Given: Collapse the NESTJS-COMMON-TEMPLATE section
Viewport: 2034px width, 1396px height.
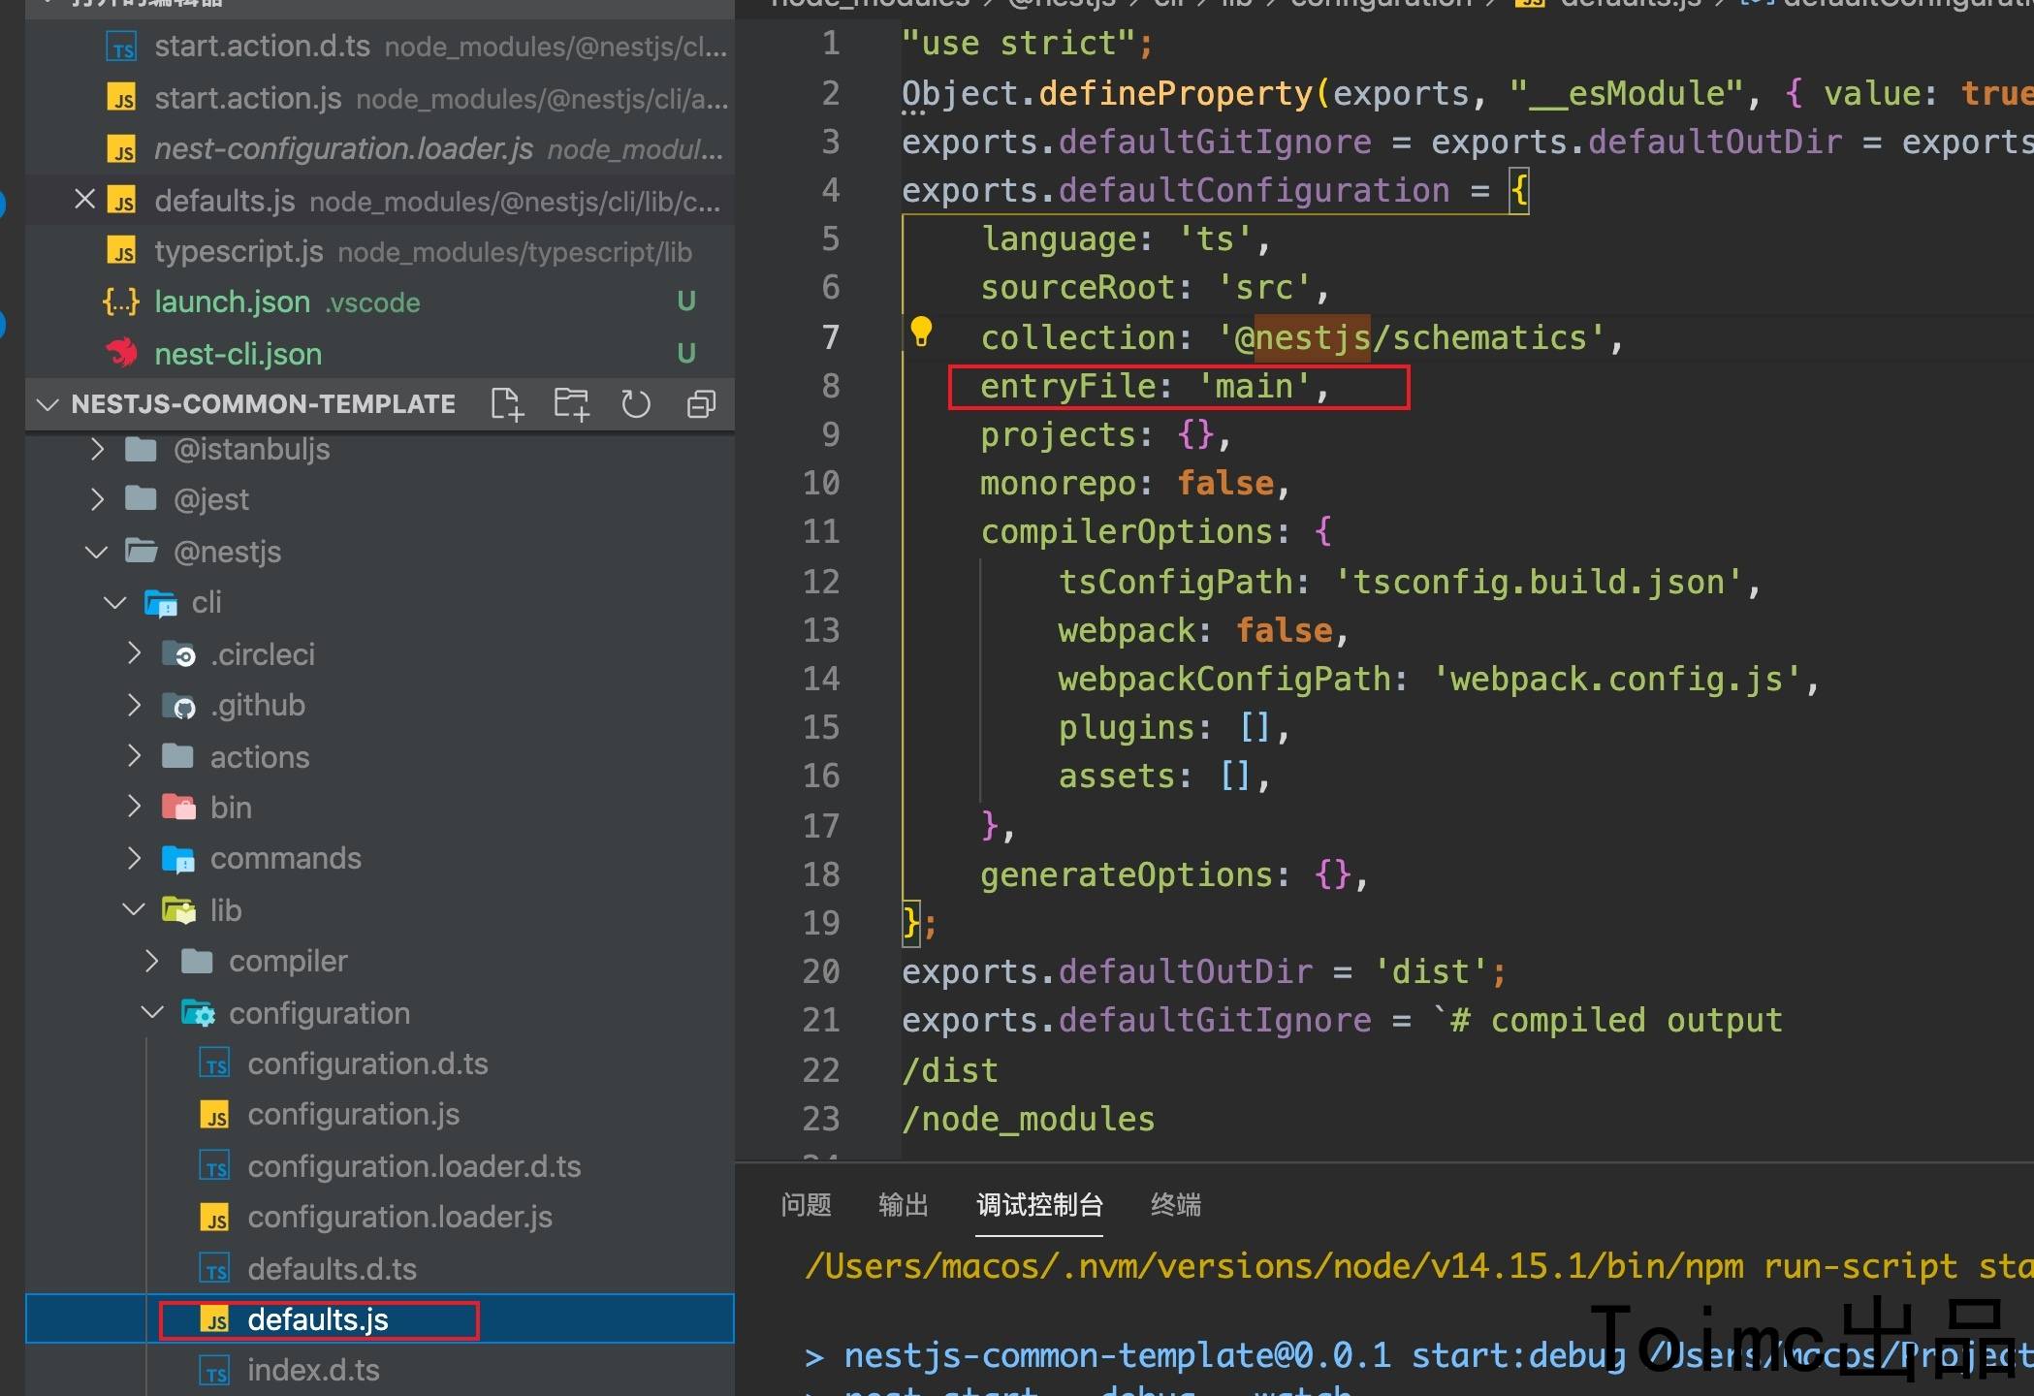Looking at the screenshot, I should 47,404.
